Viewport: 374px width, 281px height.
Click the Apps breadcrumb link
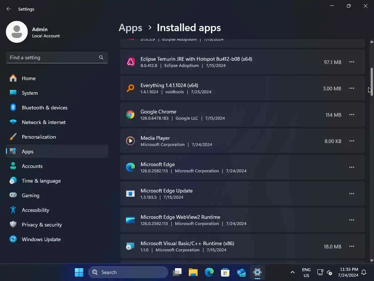(130, 28)
